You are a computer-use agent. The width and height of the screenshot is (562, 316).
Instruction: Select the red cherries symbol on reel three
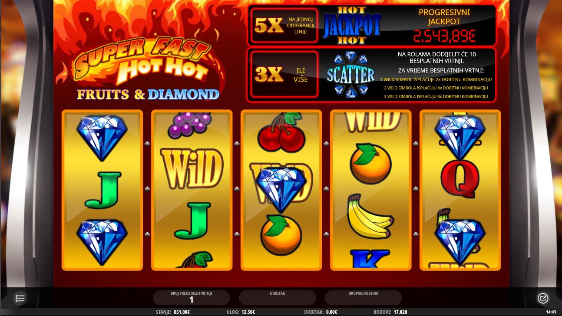[281, 132]
